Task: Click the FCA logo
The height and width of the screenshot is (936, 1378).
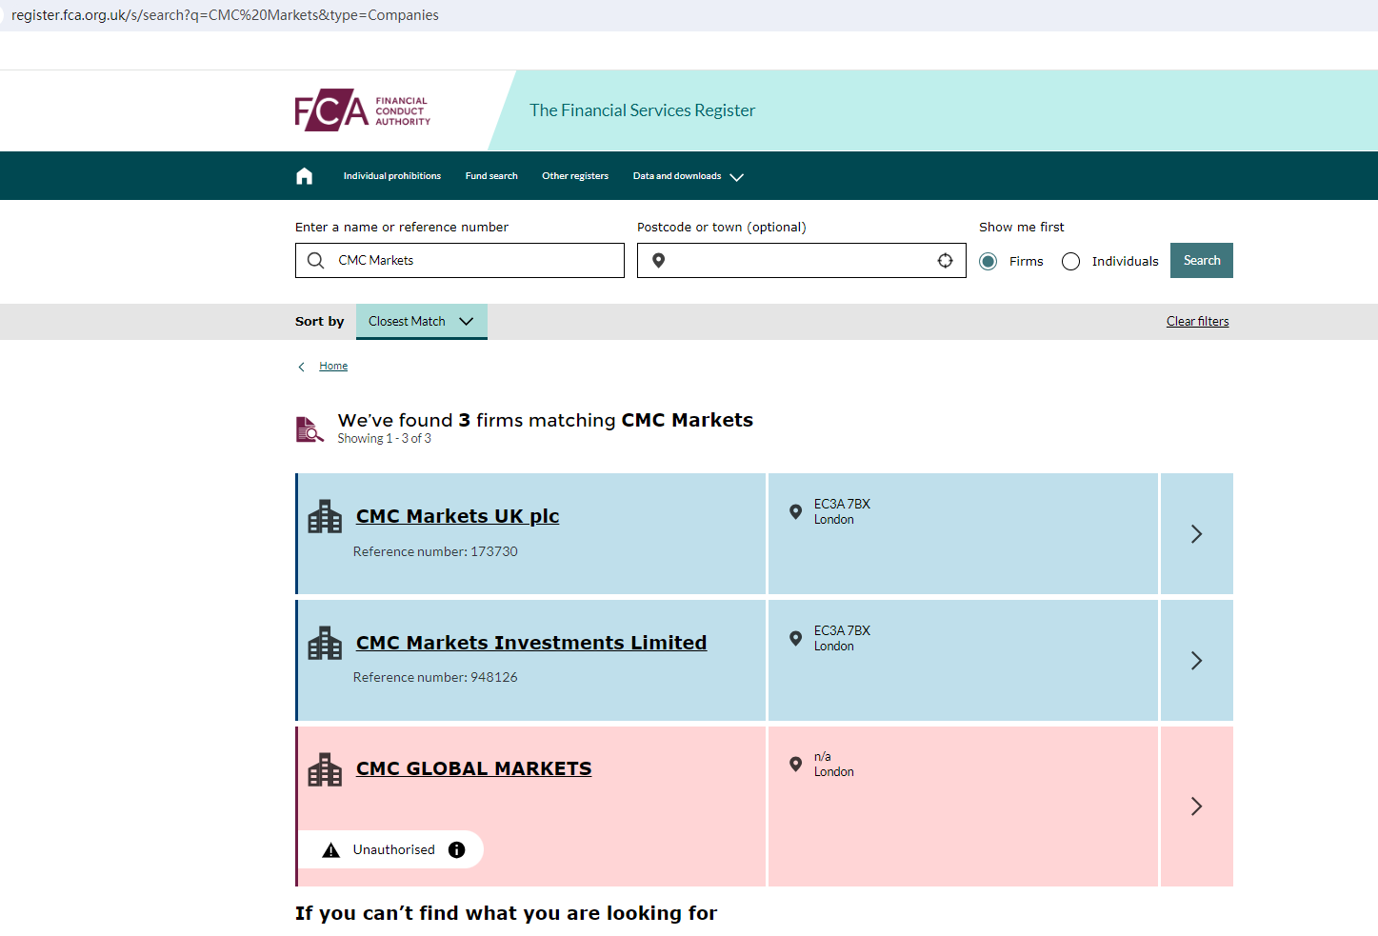Action: (363, 110)
